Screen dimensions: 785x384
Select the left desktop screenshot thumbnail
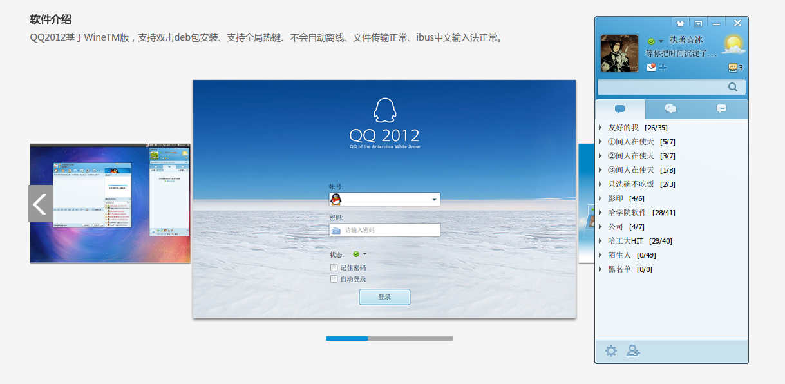[110, 203]
